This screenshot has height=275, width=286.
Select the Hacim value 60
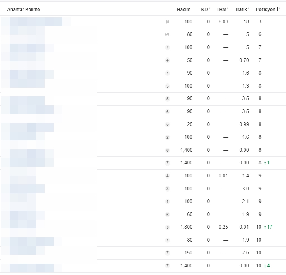click(x=190, y=215)
